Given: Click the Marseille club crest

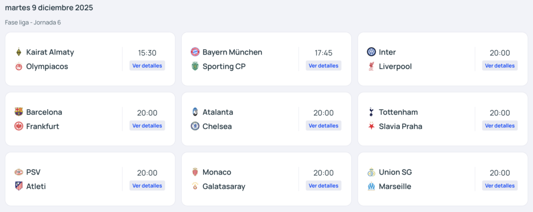Looking at the screenshot, I should [x=372, y=187].
